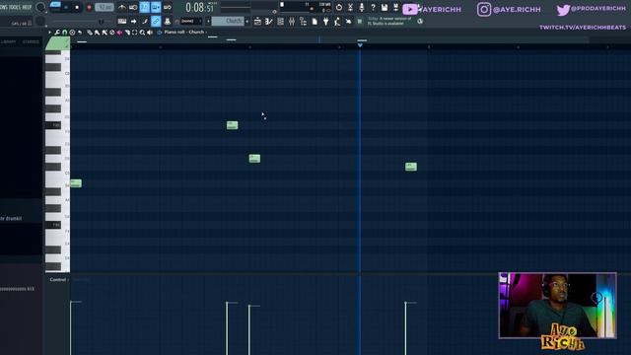Click the newer version notification text
This screenshot has width=631, height=355.
(389, 21)
